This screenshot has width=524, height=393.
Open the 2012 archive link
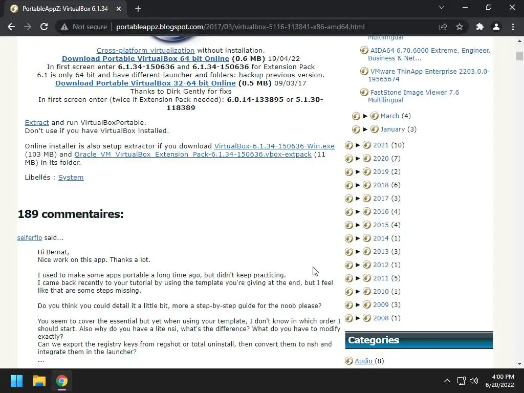(x=381, y=265)
